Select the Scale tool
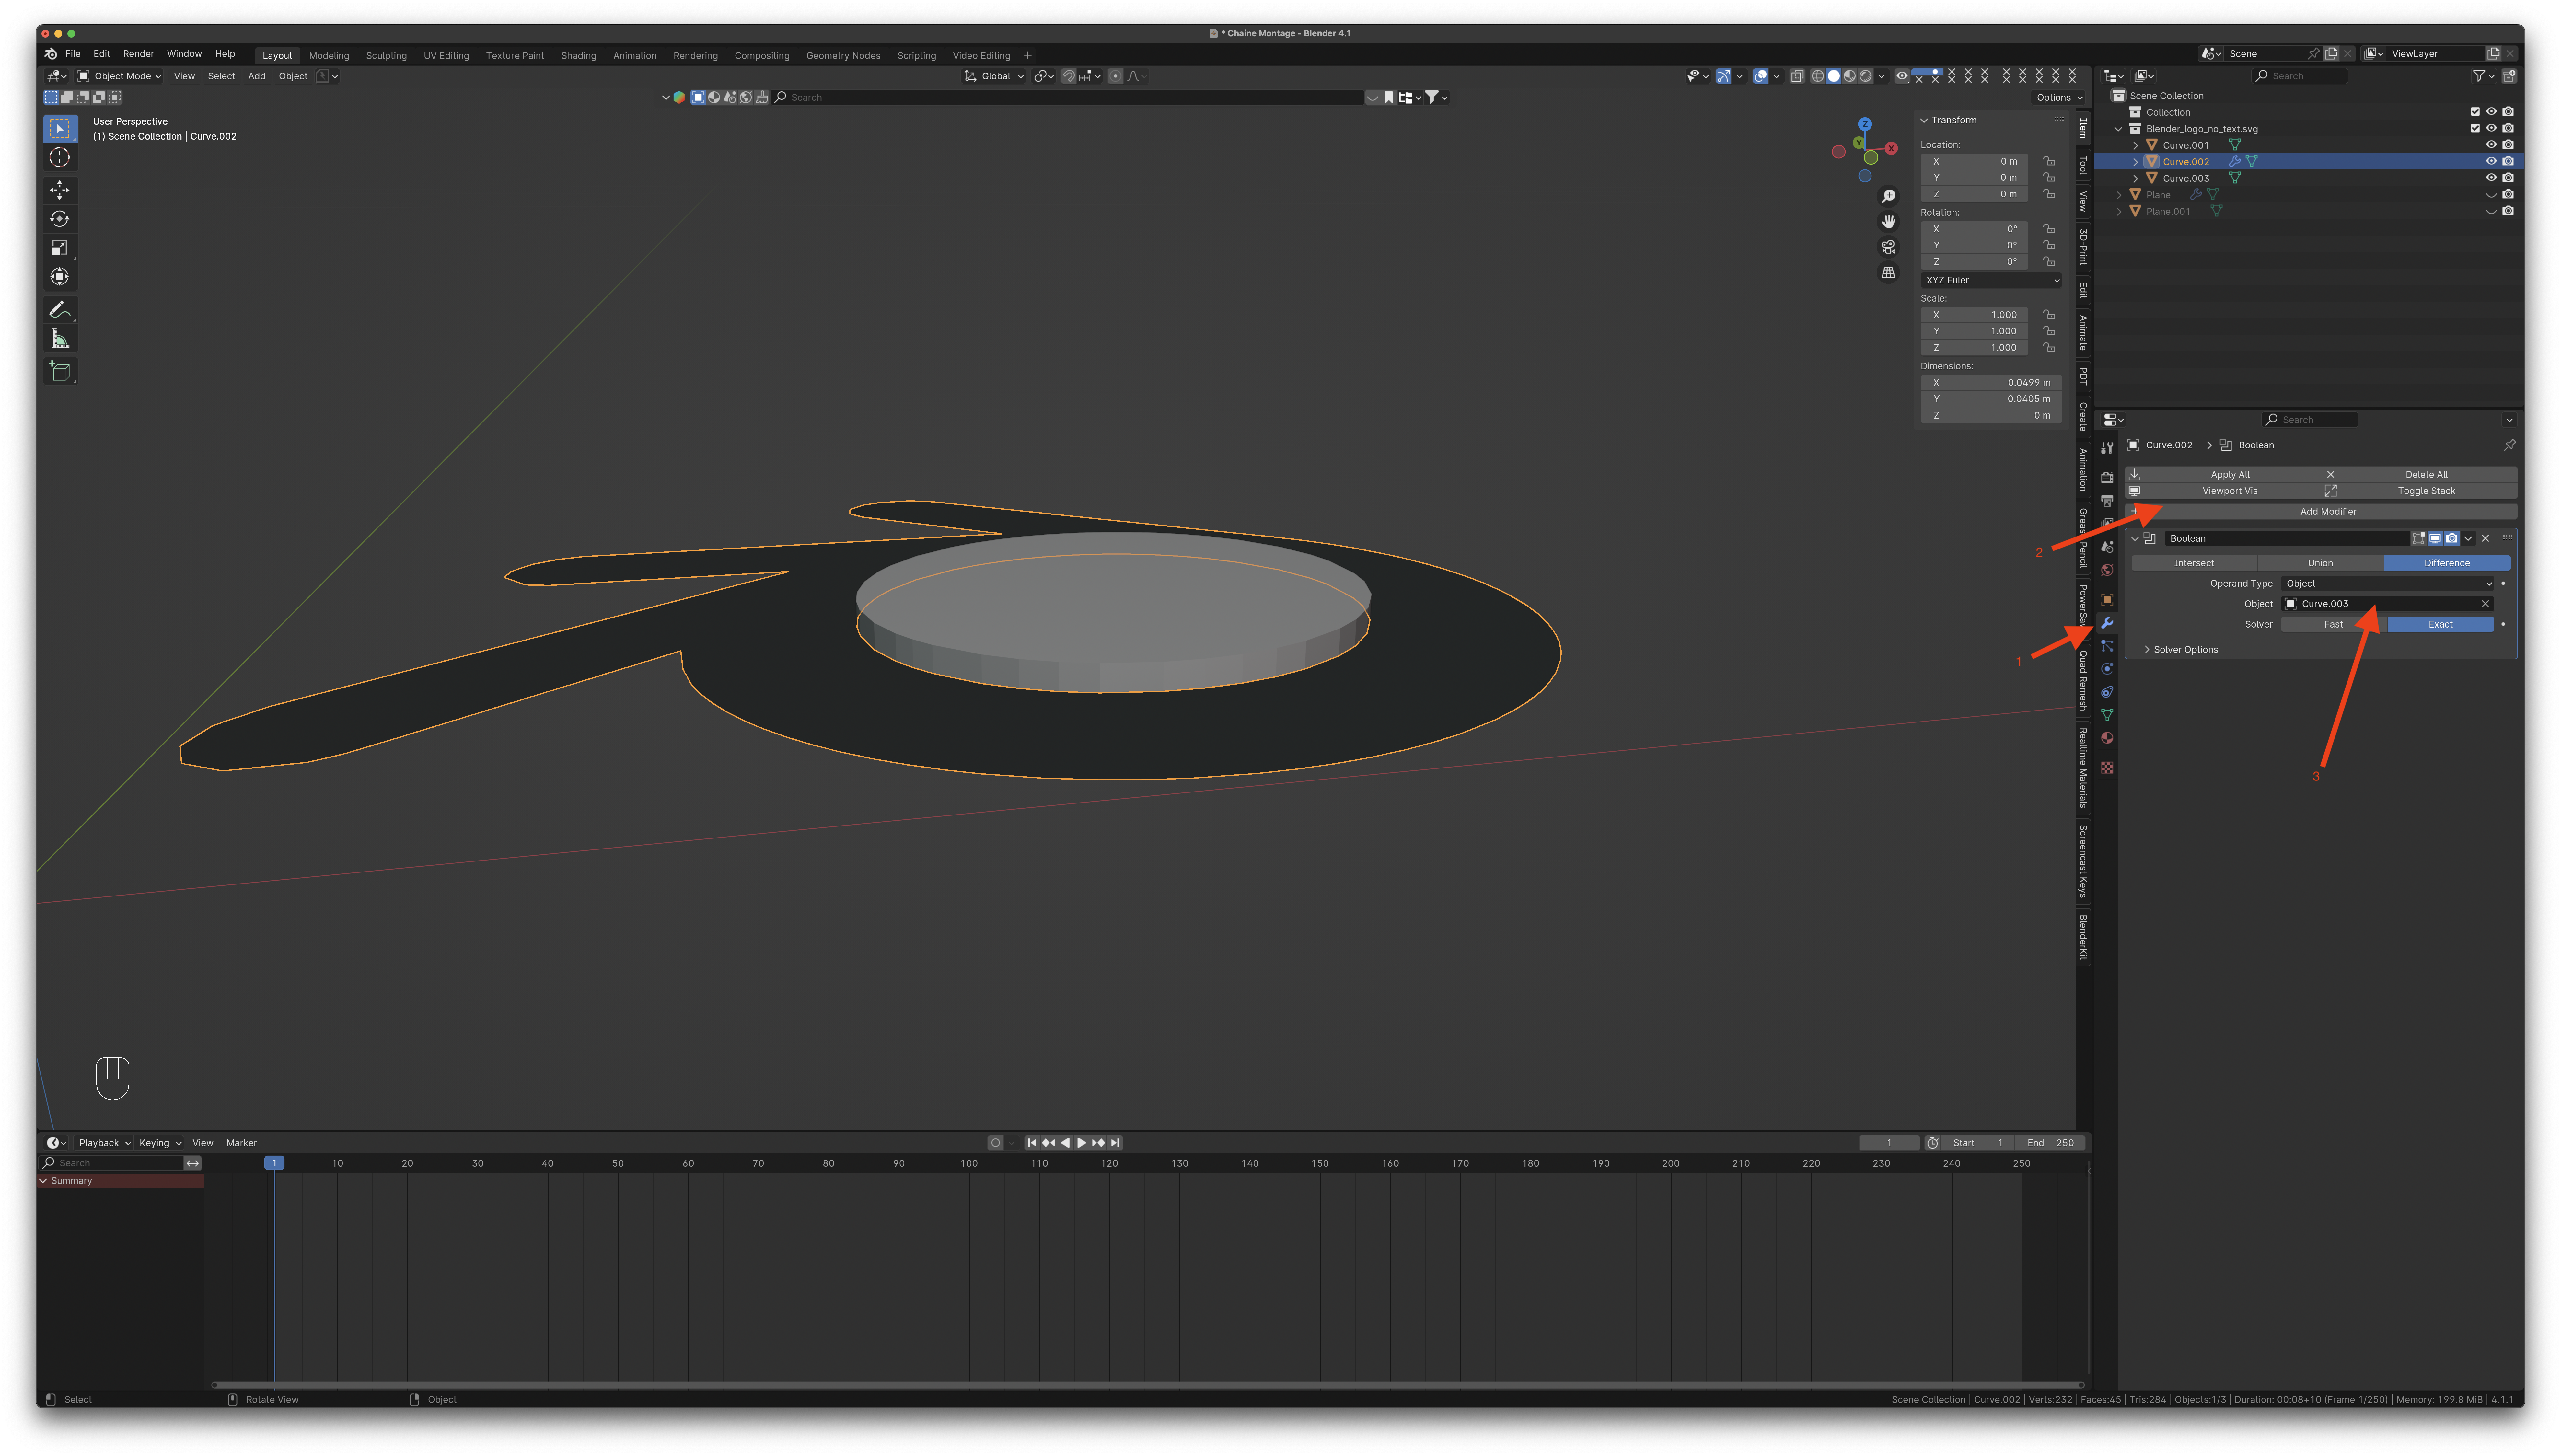Screen dimensions: 2561x1456 click(x=60, y=248)
